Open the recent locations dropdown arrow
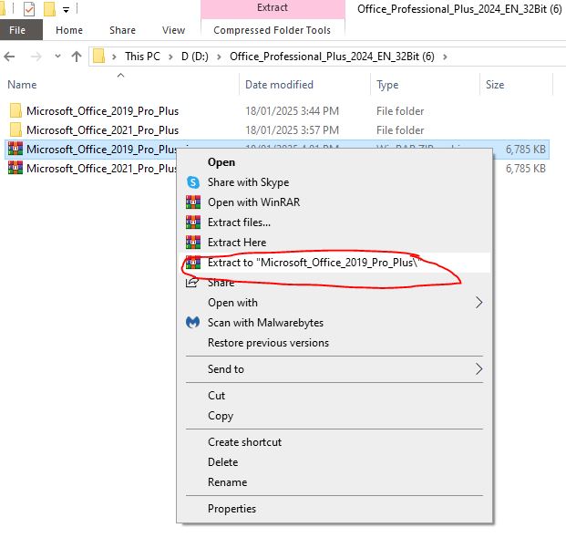The width and height of the screenshot is (566, 538). (57, 57)
